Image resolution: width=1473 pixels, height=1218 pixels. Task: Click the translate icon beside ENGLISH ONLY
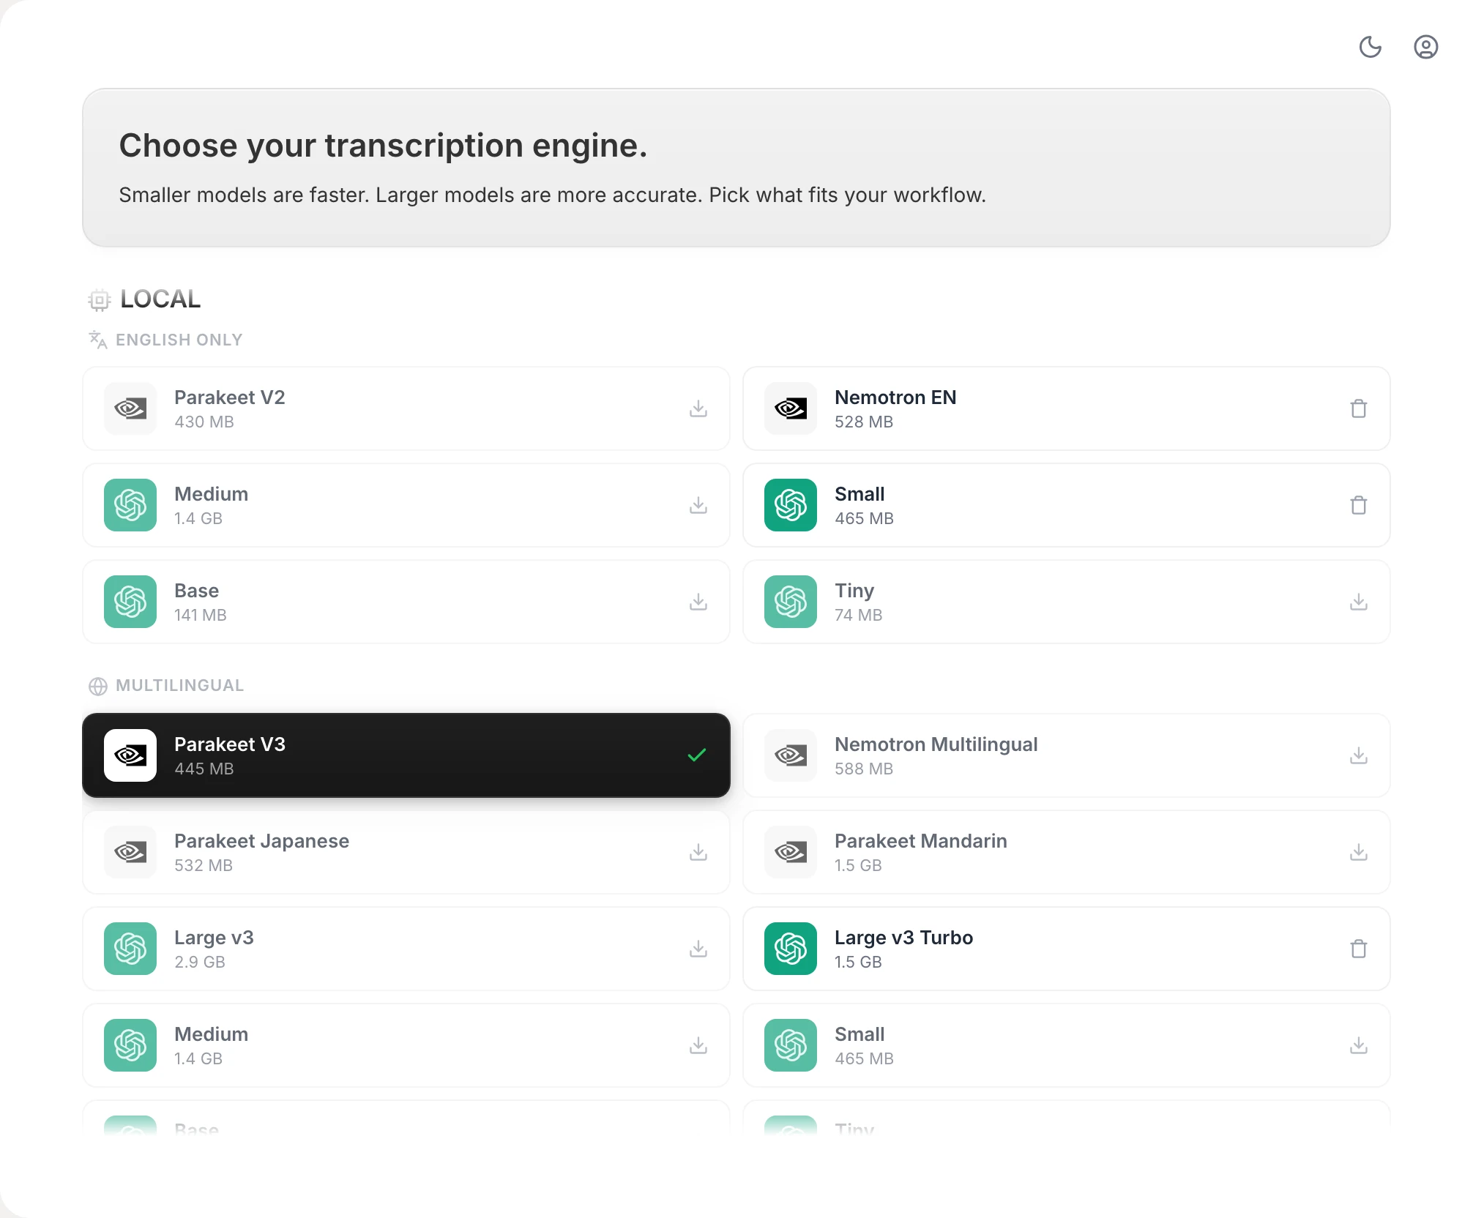pos(98,340)
